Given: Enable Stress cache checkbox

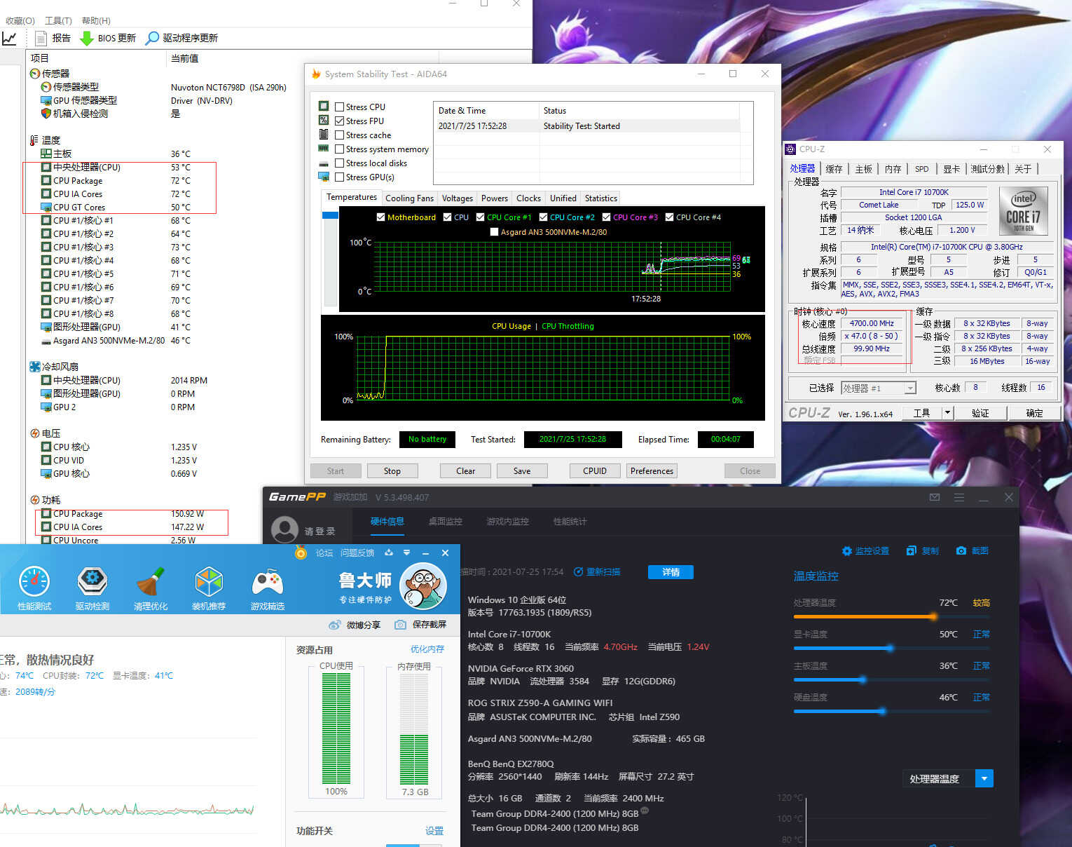Looking at the screenshot, I should tap(339, 135).
